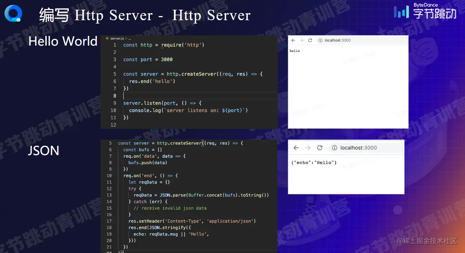Click the circular Q logo top left

click(13, 13)
